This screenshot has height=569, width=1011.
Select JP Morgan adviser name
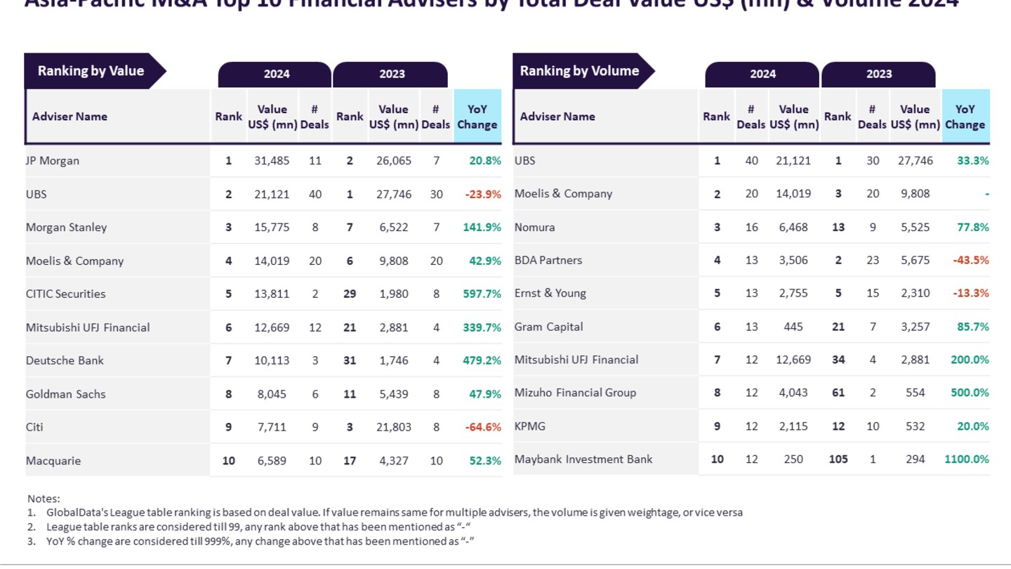pyautogui.click(x=53, y=161)
